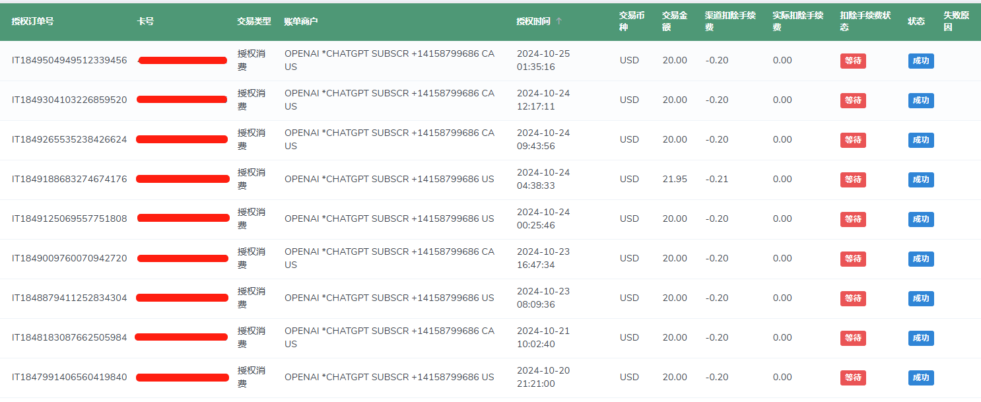Screen dimensions: 981x402
Task: Click 等待 badge for the 2024-10-21 10:02:40 row
Action: pyautogui.click(x=853, y=338)
